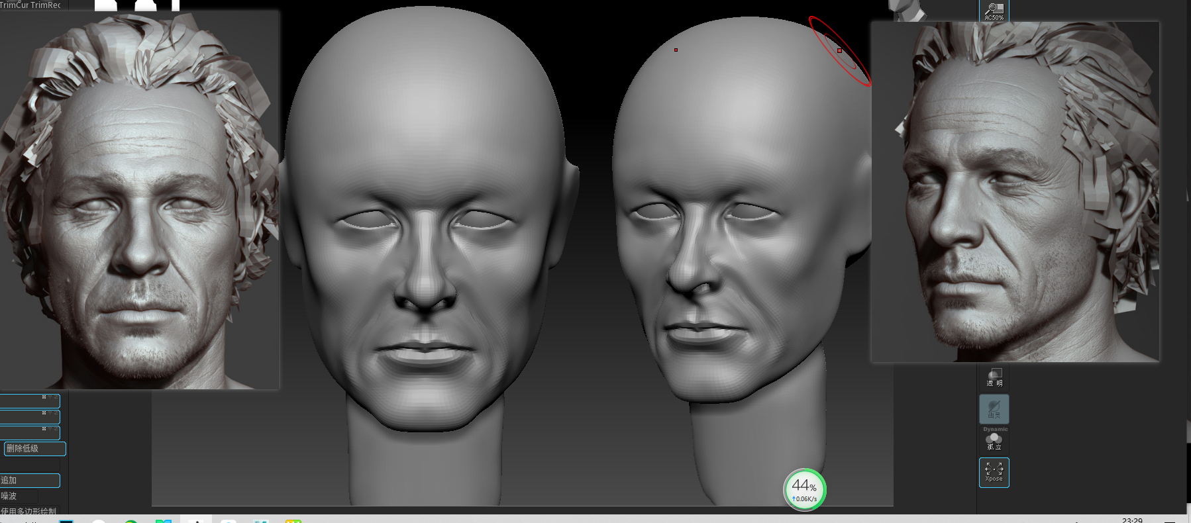
Task: Click the 追加 append button
Action: coord(30,481)
